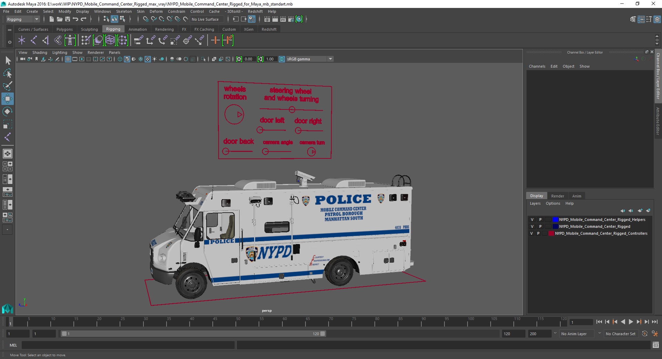
Task: Select the Move tool in toolbox
Action: click(x=8, y=99)
